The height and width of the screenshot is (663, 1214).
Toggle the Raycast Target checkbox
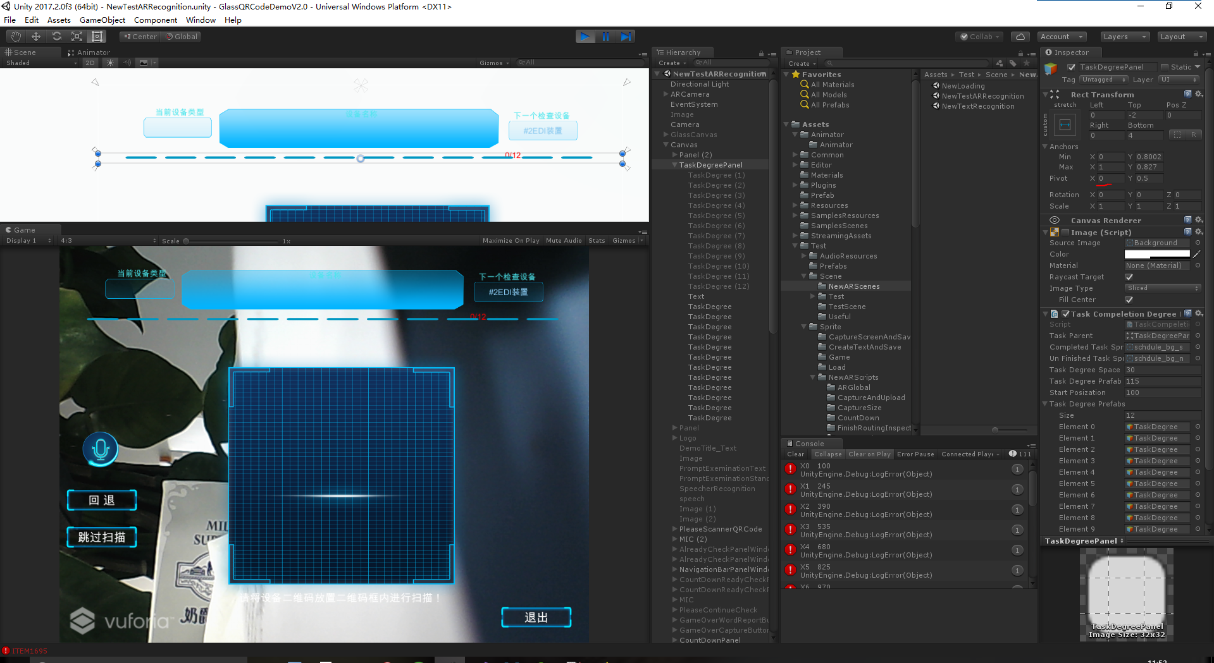(1129, 277)
